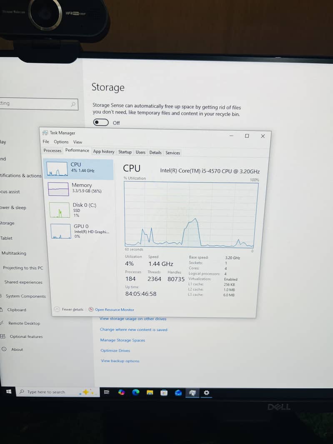Viewport: 333px width, 444px height.
Task: Click the CPU utilization graph area
Action: point(191,215)
